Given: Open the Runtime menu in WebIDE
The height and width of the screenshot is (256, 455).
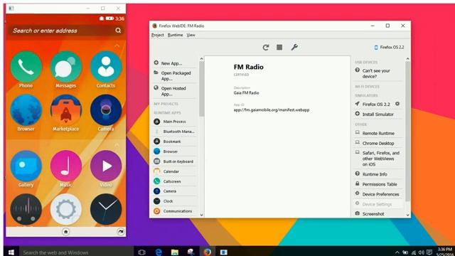Looking at the screenshot, I should coord(176,35).
